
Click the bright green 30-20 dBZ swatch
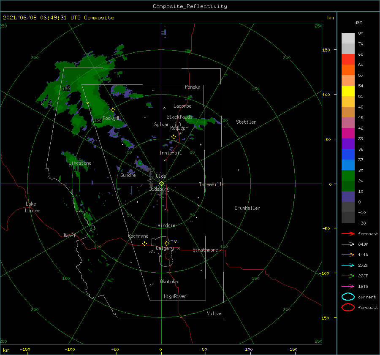[348, 176]
